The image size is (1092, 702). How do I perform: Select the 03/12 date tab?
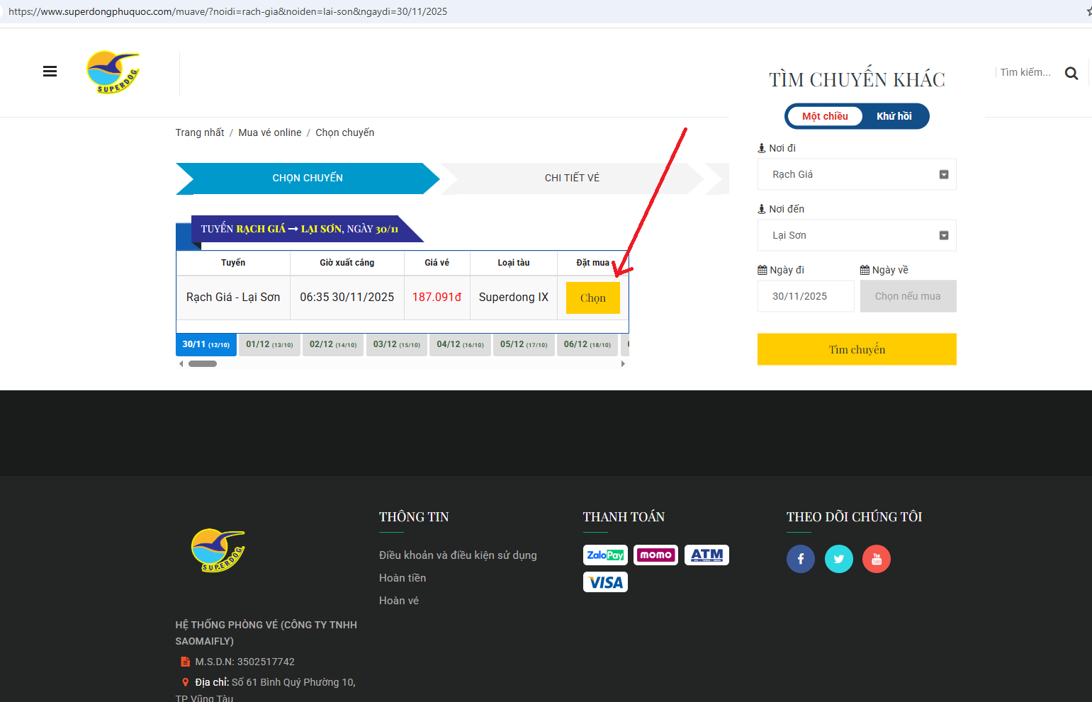(x=396, y=345)
